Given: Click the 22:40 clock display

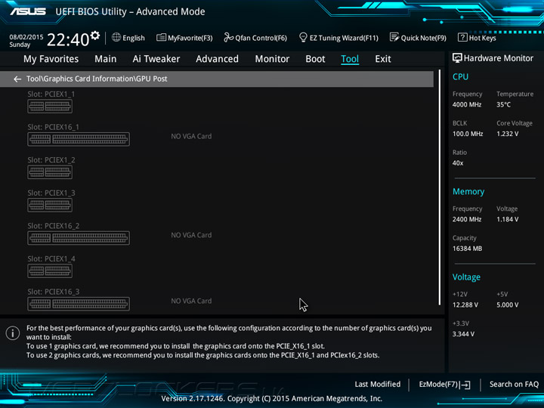Looking at the screenshot, I should [68, 39].
